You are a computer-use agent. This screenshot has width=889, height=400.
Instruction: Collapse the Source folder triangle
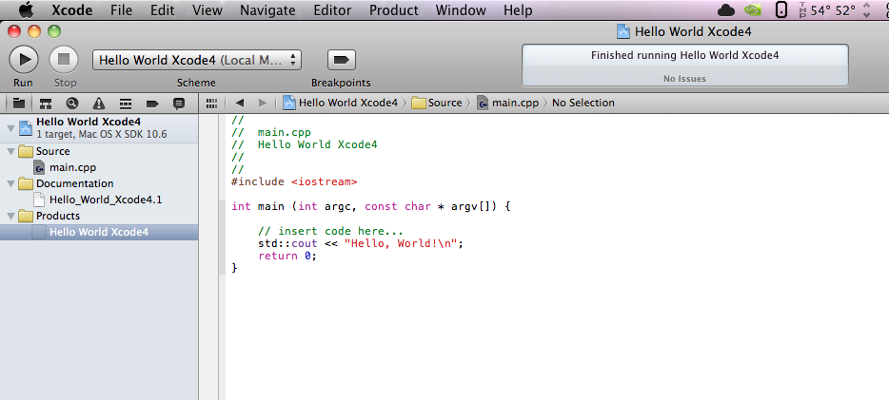pos(10,152)
